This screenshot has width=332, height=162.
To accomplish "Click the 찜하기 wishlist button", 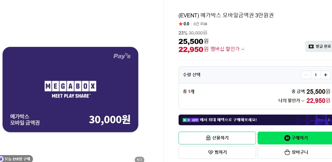I will pyautogui.click(x=217, y=152).
